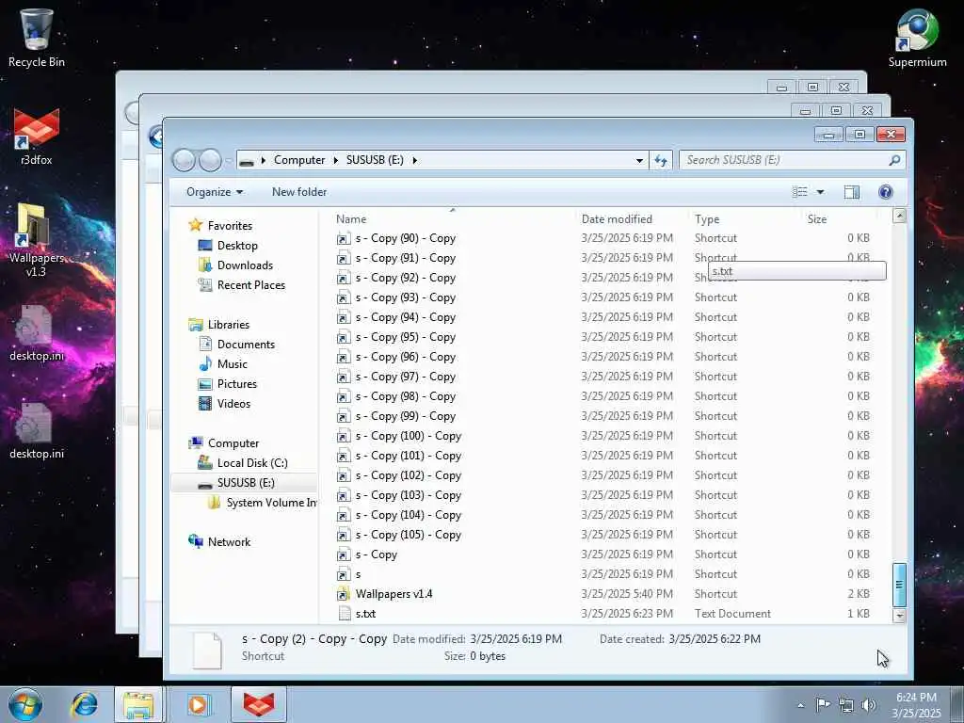
Task: Open Explorer help question mark icon
Action: coord(885,192)
